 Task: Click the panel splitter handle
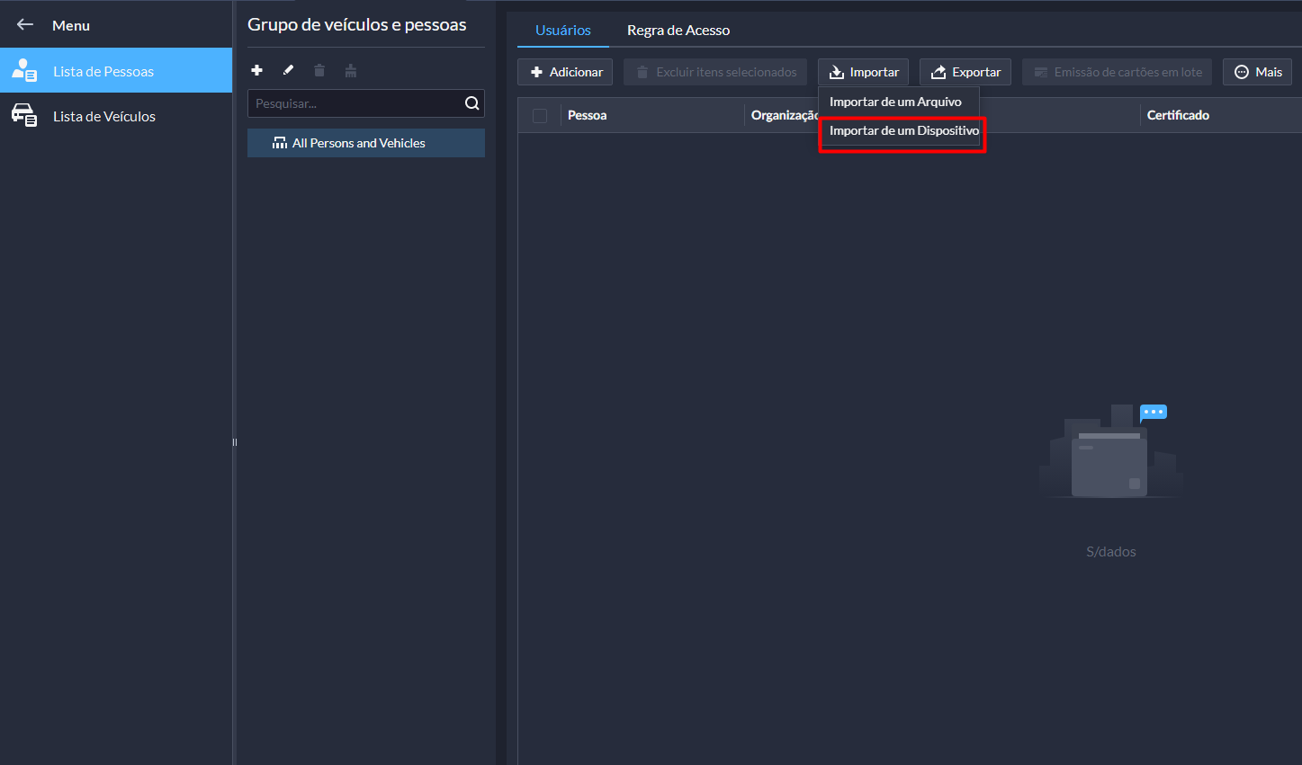coord(235,441)
